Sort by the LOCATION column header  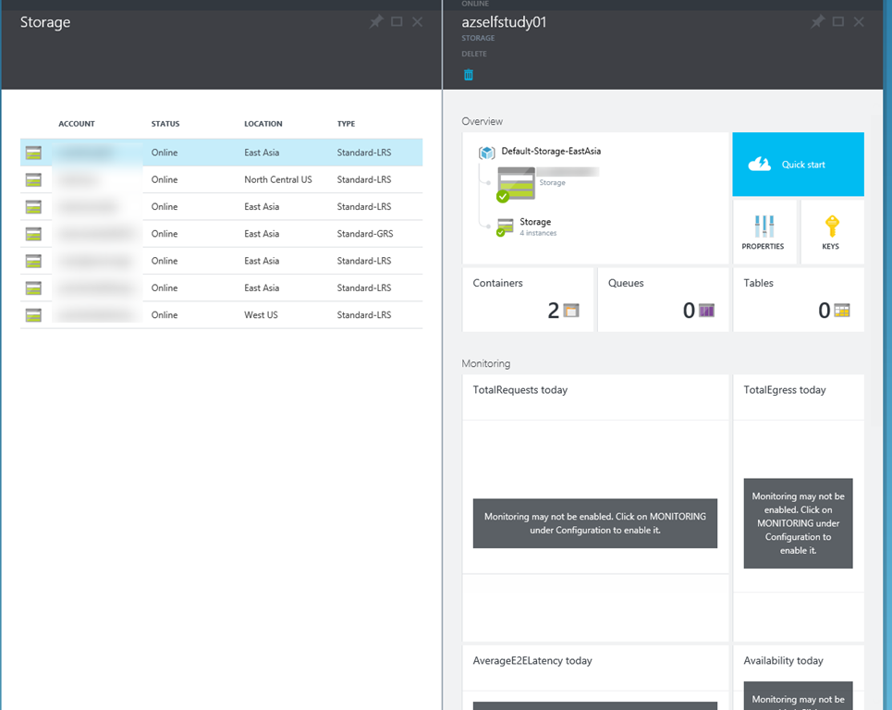coord(263,124)
